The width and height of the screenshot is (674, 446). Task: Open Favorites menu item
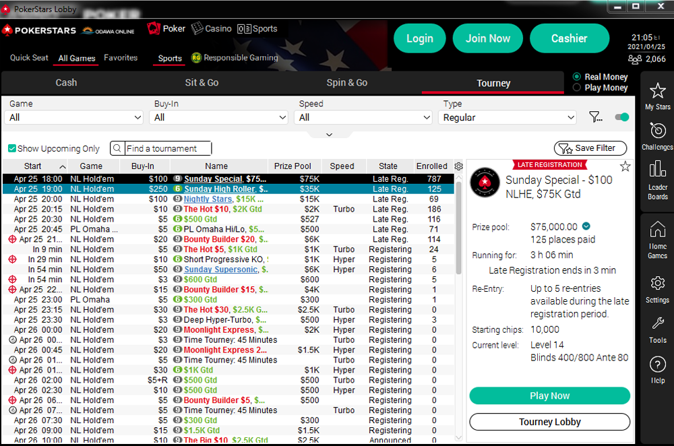coord(121,57)
